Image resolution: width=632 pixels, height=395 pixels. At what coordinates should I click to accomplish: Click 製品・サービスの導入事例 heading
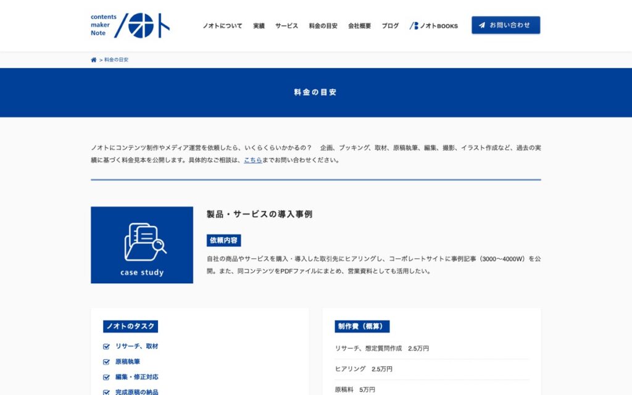[x=260, y=214]
